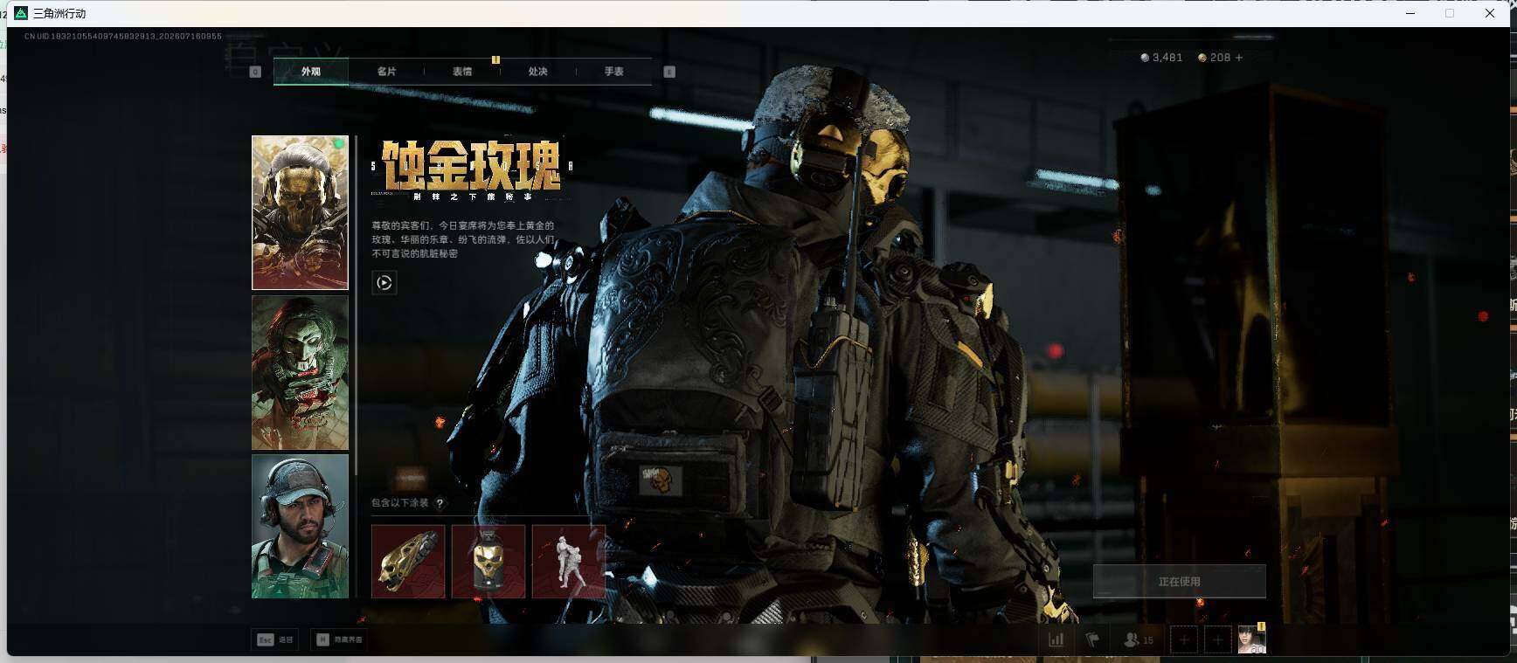Viewport: 1517px width, 663px height.
Task: Add gold currency with plus icon
Action: point(1238,58)
